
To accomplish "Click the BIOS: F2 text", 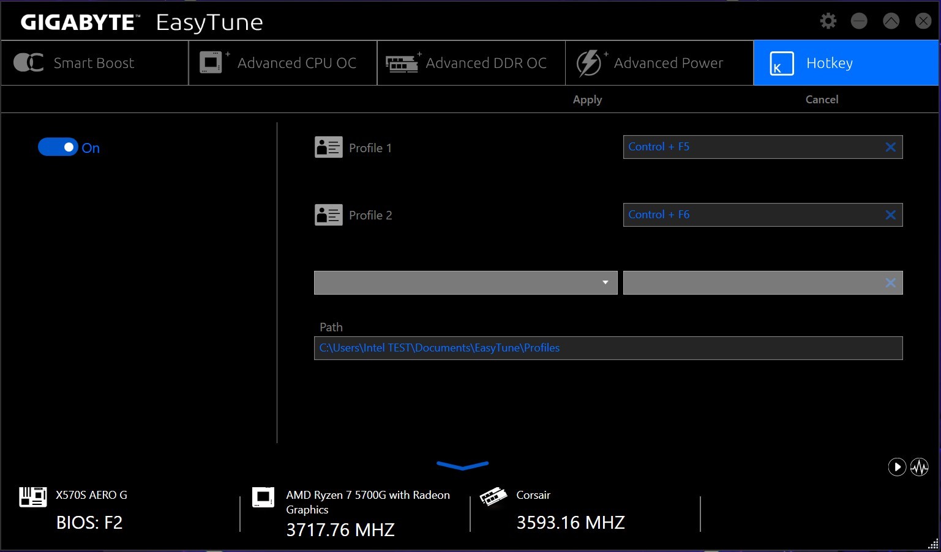I will tap(89, 523).
